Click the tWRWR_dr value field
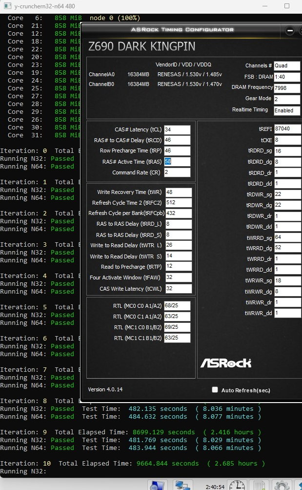 (x=288, y=302)
